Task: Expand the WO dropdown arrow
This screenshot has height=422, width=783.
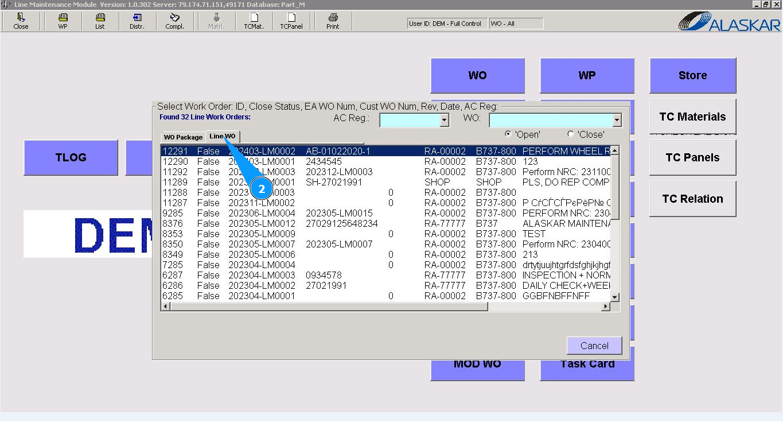Action: click(617, 120)
